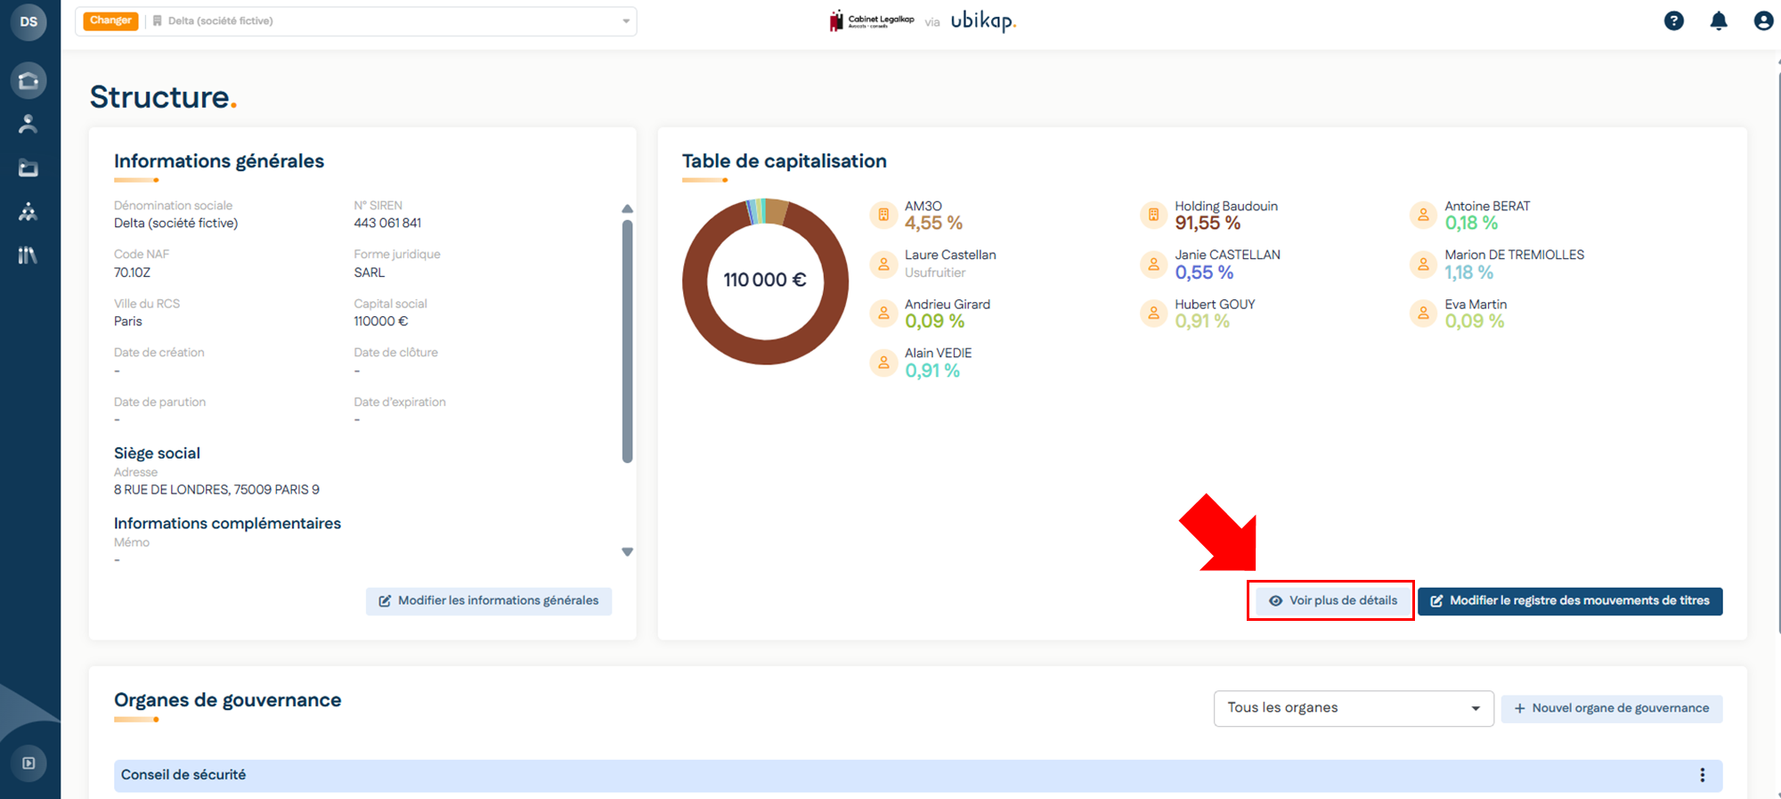Click the Forme juridique value SARL
1781x799 pixels.
[x=370, y=273]
